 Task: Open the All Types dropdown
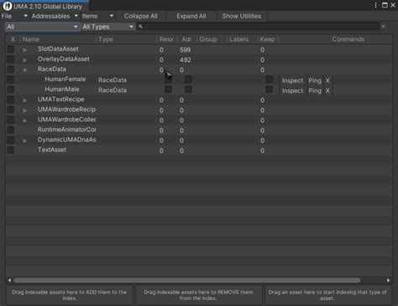pyautogui.click(x=108, y=27)
